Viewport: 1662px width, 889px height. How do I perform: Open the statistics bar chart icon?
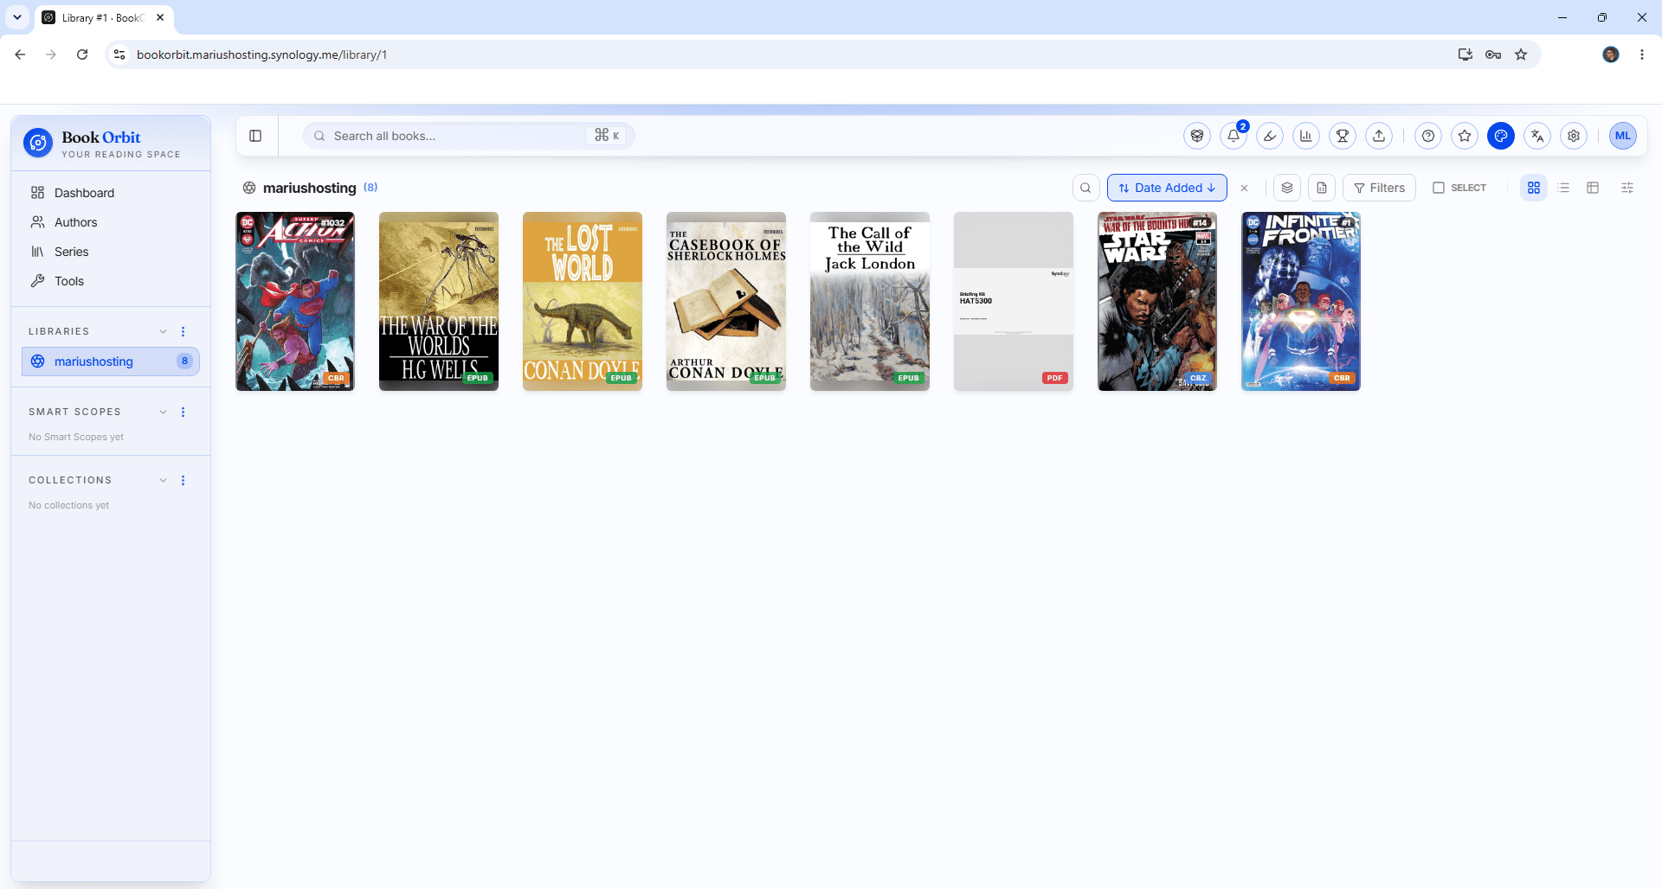1306,136
